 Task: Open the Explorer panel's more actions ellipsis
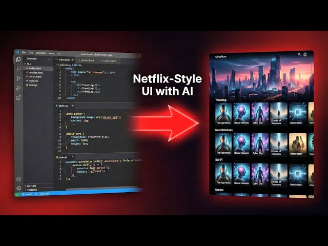coord(49,59)
